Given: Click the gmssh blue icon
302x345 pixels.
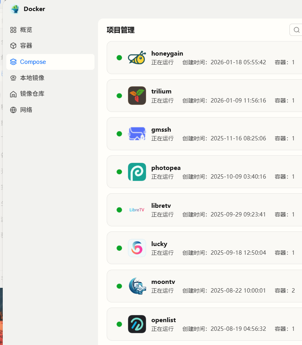Looking at the screenshot, I should point(137,134).
